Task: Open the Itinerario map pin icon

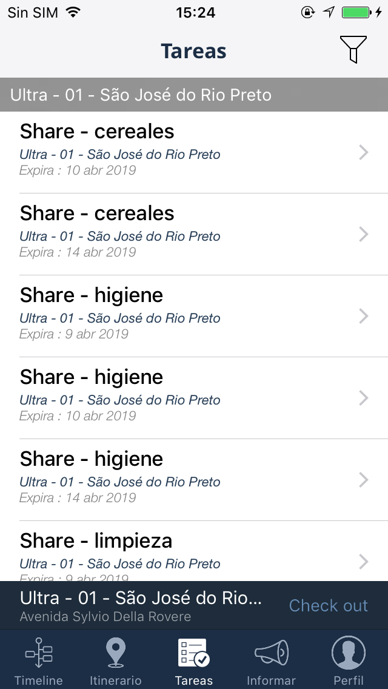Action: click(x=115, y=653)
